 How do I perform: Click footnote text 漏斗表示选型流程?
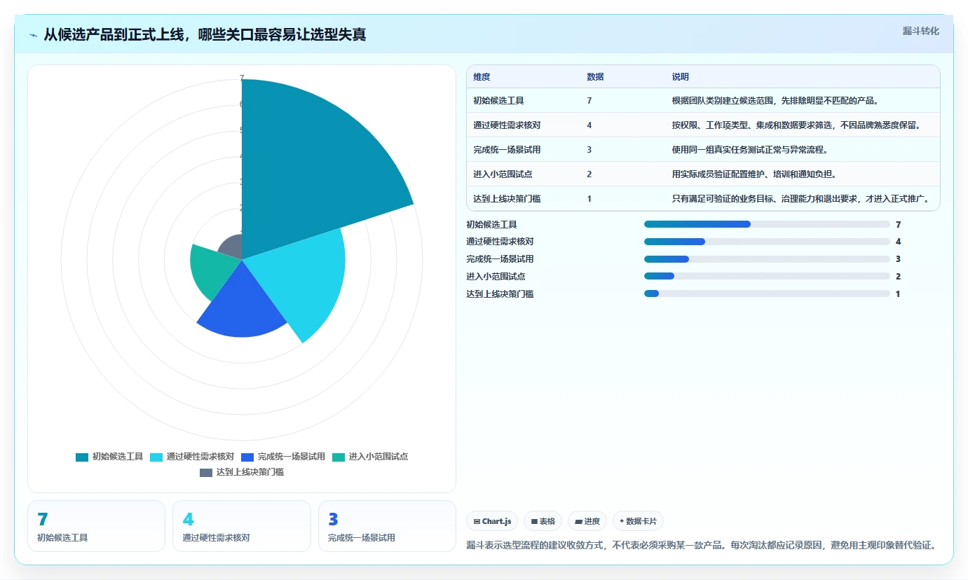tap(701, 545)
